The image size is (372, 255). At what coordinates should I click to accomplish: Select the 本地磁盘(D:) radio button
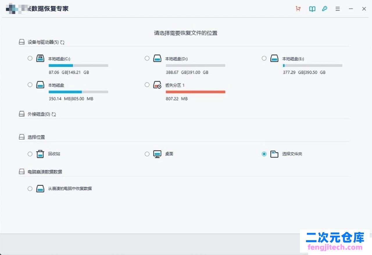point(147,58)
